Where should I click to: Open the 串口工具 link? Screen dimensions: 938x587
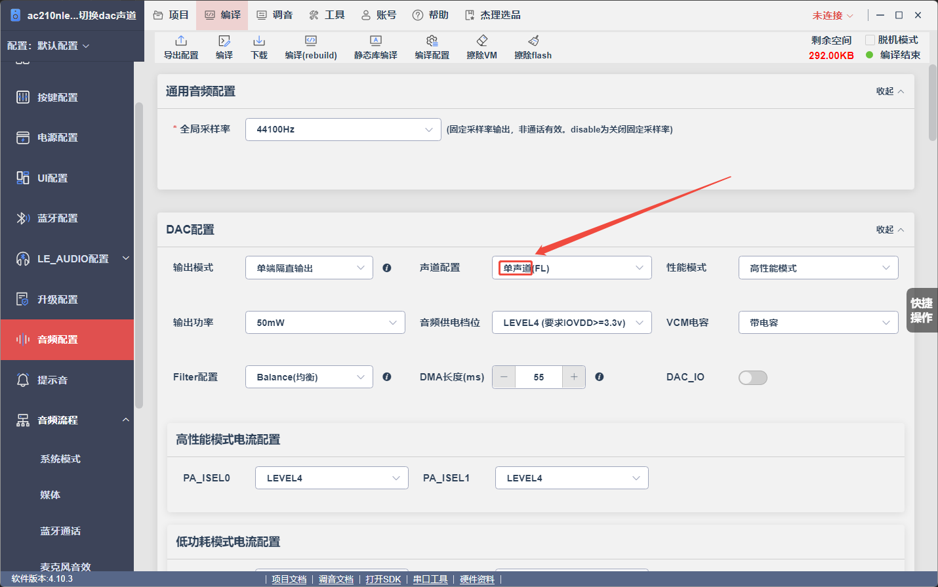(x=430, y=579)
